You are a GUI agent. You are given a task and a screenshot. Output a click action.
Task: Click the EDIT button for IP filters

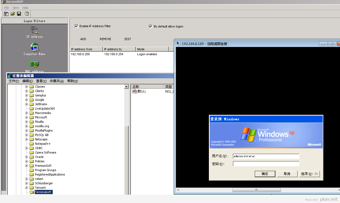(x=128, y=39)
